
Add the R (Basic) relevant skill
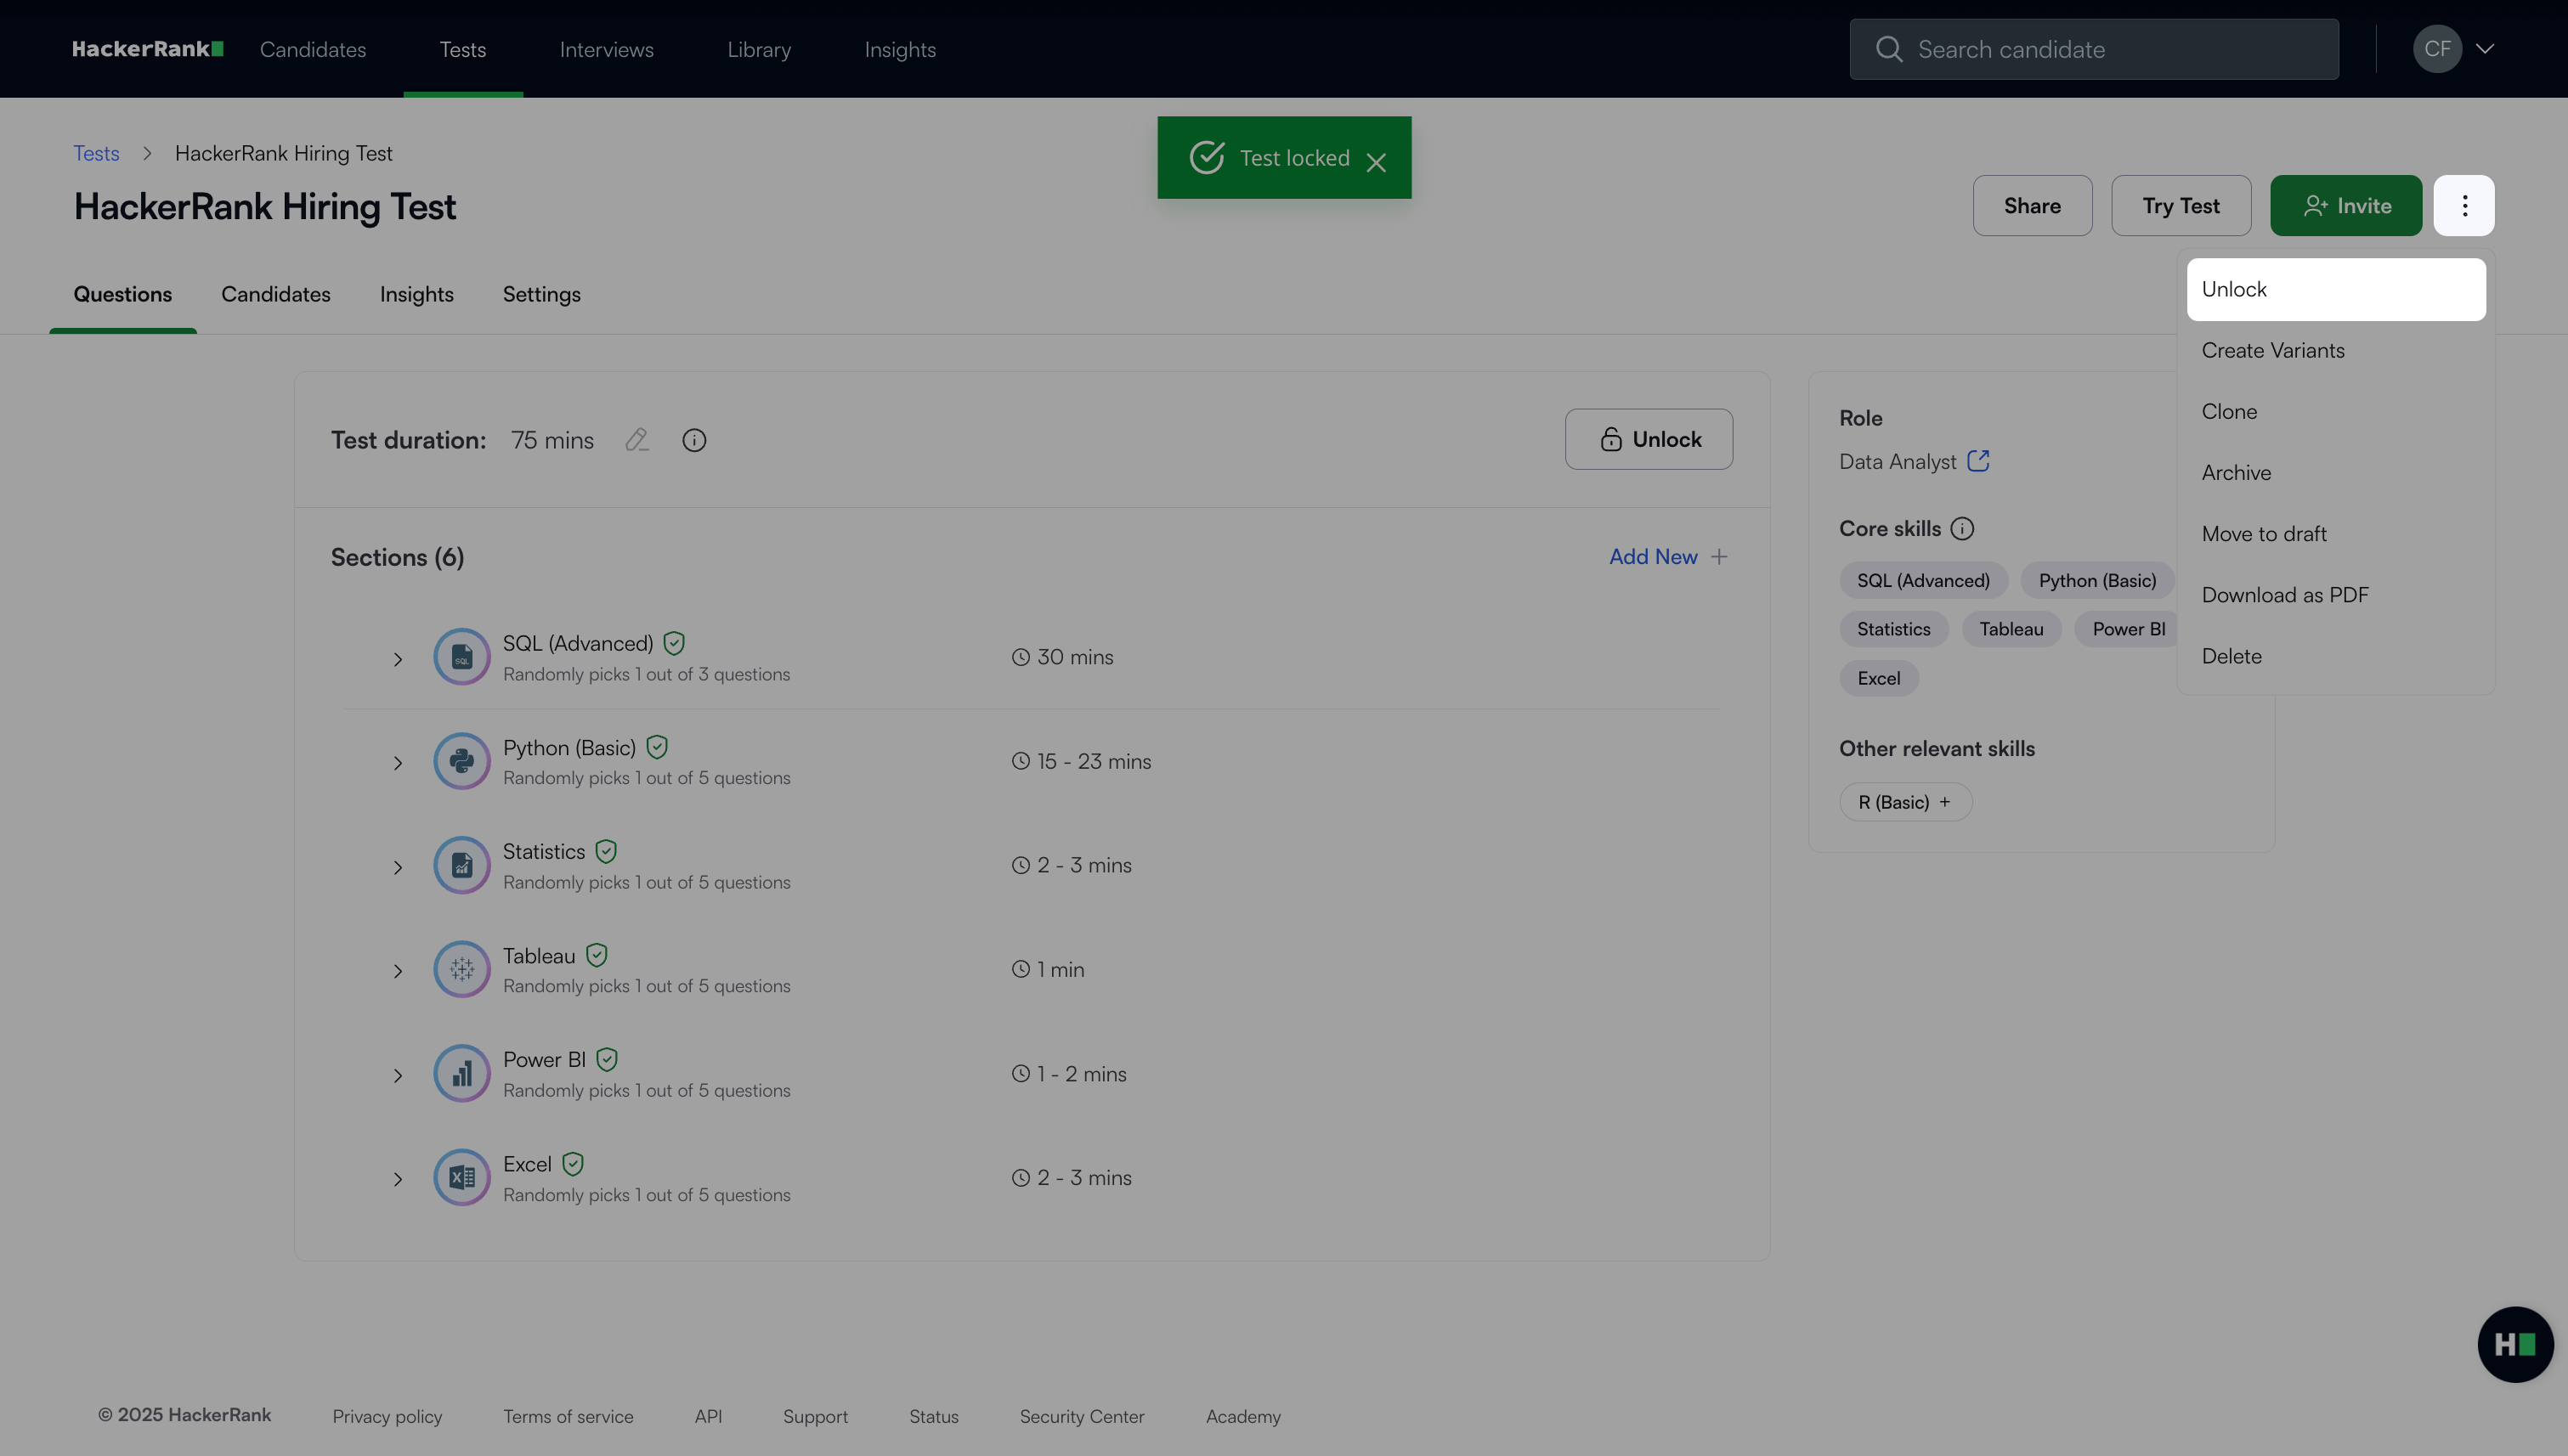pos(1904,802)
